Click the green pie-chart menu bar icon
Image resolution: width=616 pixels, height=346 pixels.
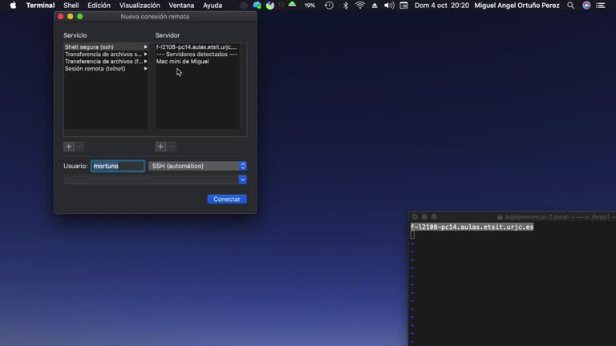click(x=269, y=6)
